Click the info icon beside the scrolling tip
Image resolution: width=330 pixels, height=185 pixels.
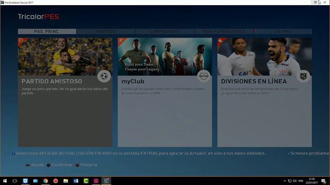(13, 154)
